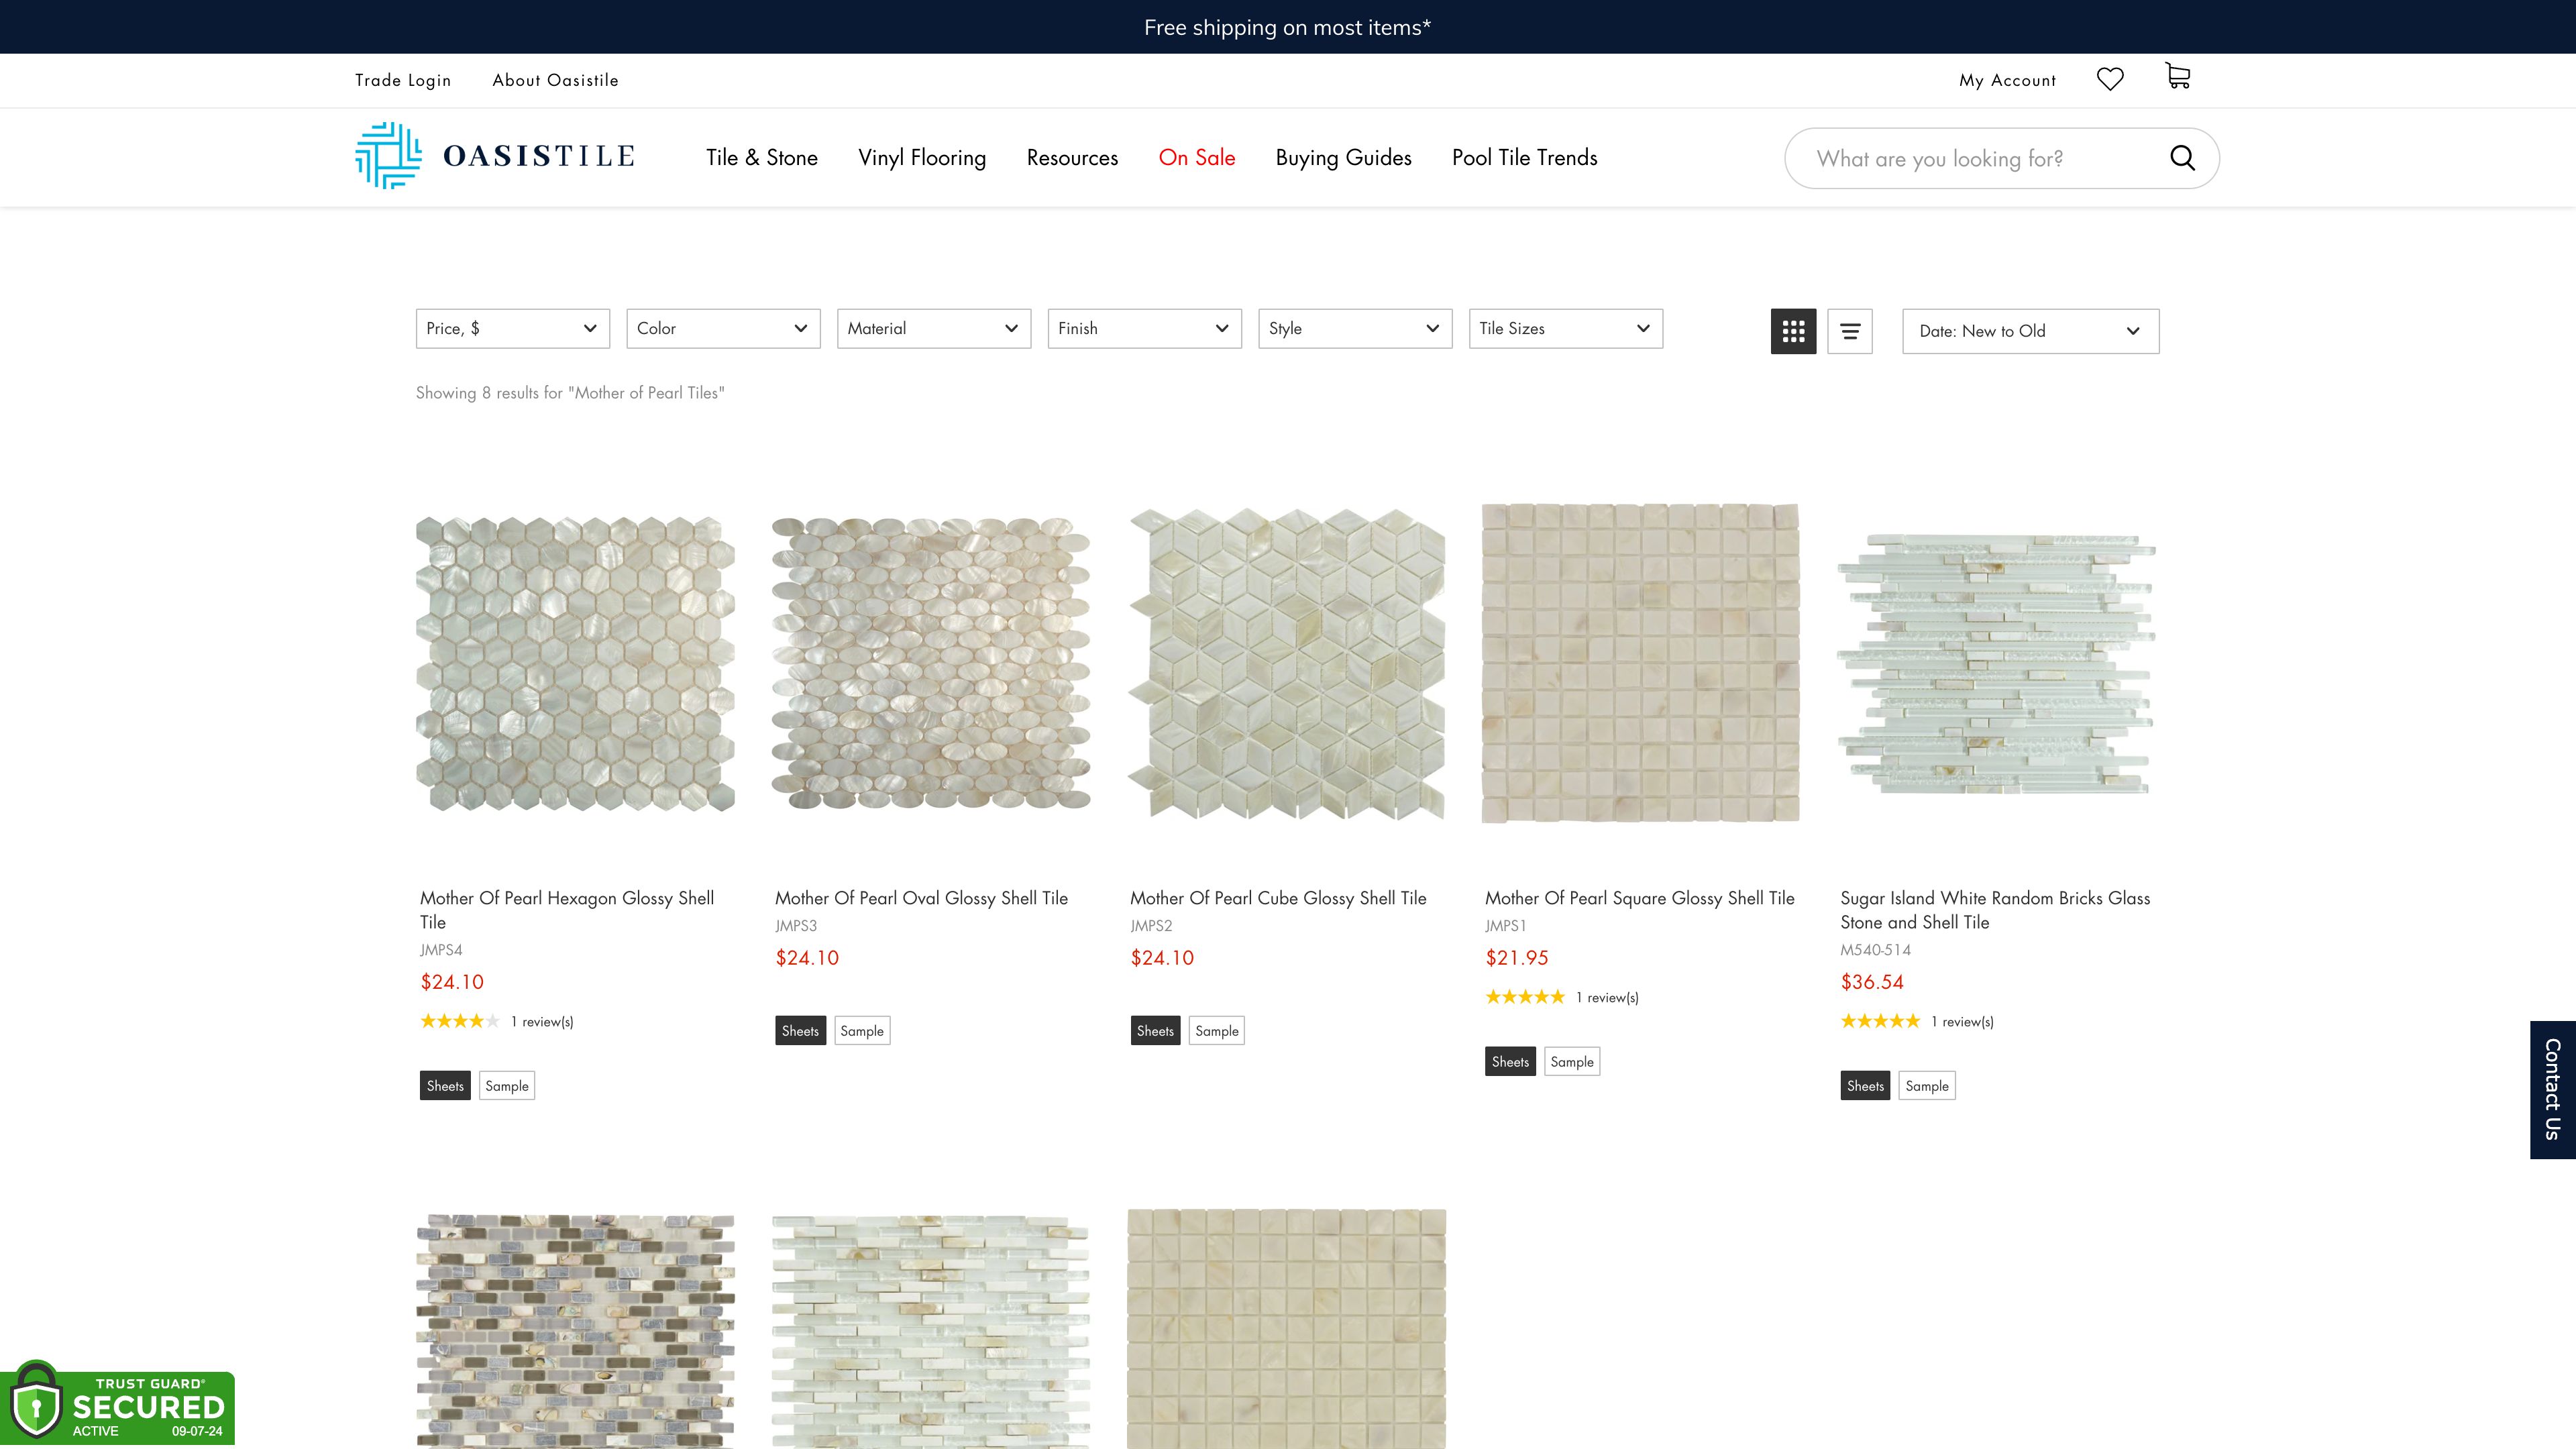Viewport: 2576px width, 1449px height.
Task: Open the Material filter dropdown
Action: [933, 329]
